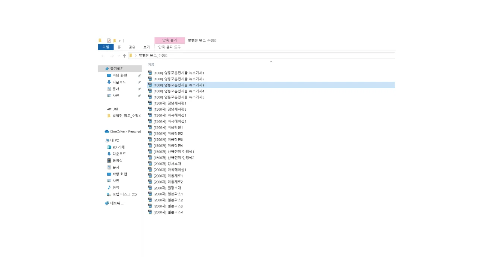The image size is (493, 272).
Task: Select file [1500자] 미용학원4
Action: point(168,145)
